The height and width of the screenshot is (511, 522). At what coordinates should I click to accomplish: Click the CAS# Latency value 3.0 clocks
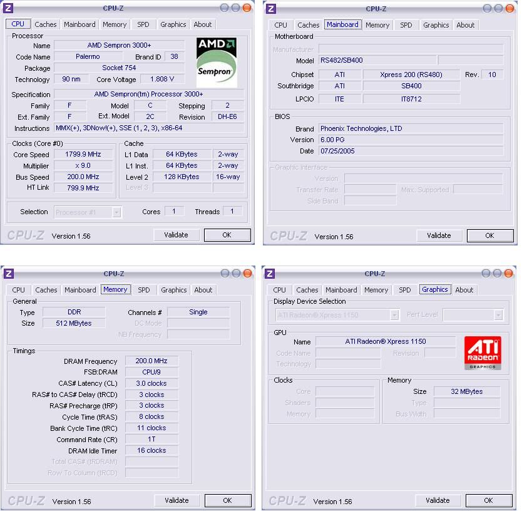[x=151, y=383]
